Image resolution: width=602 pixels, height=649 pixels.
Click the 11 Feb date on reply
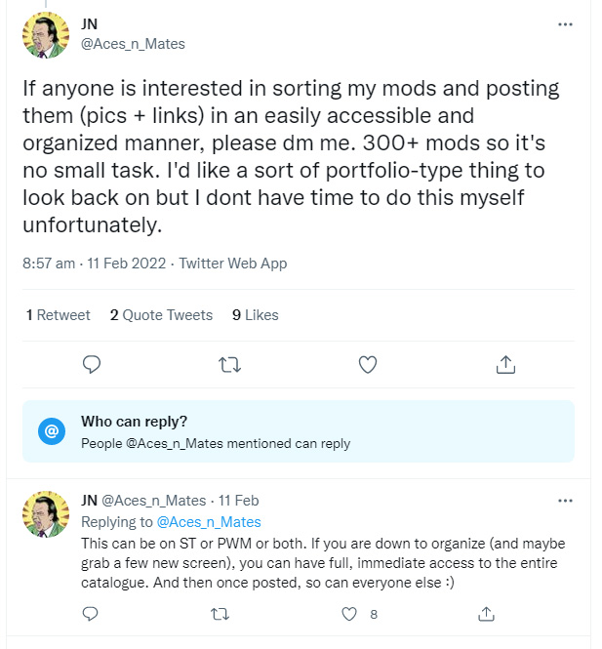pyautogui.click(x=240, y=501)
